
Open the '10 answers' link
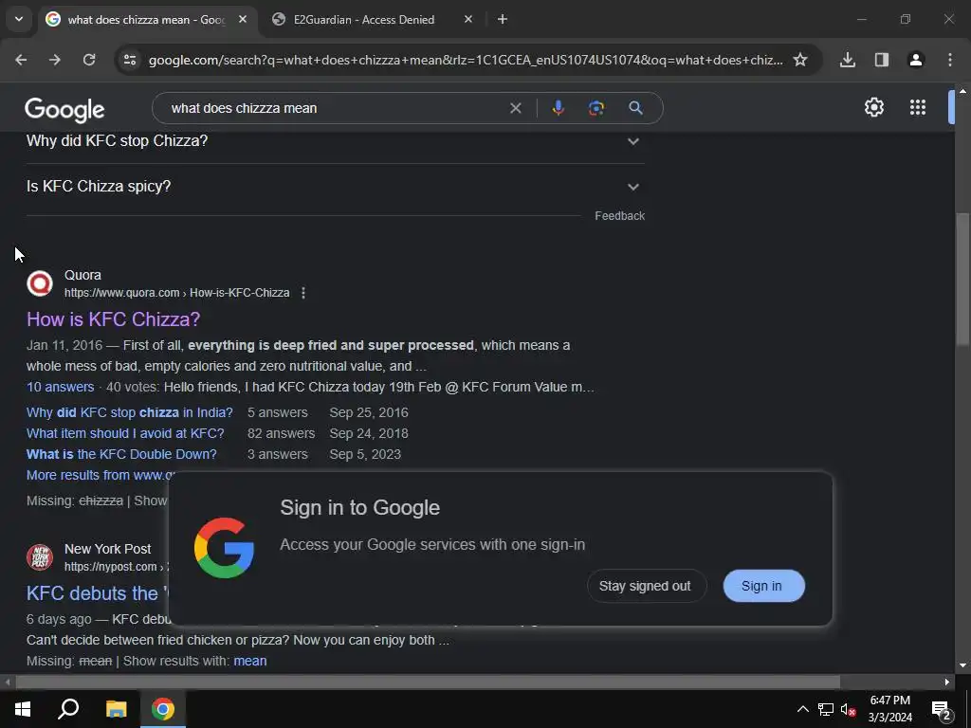pos(60,387)
